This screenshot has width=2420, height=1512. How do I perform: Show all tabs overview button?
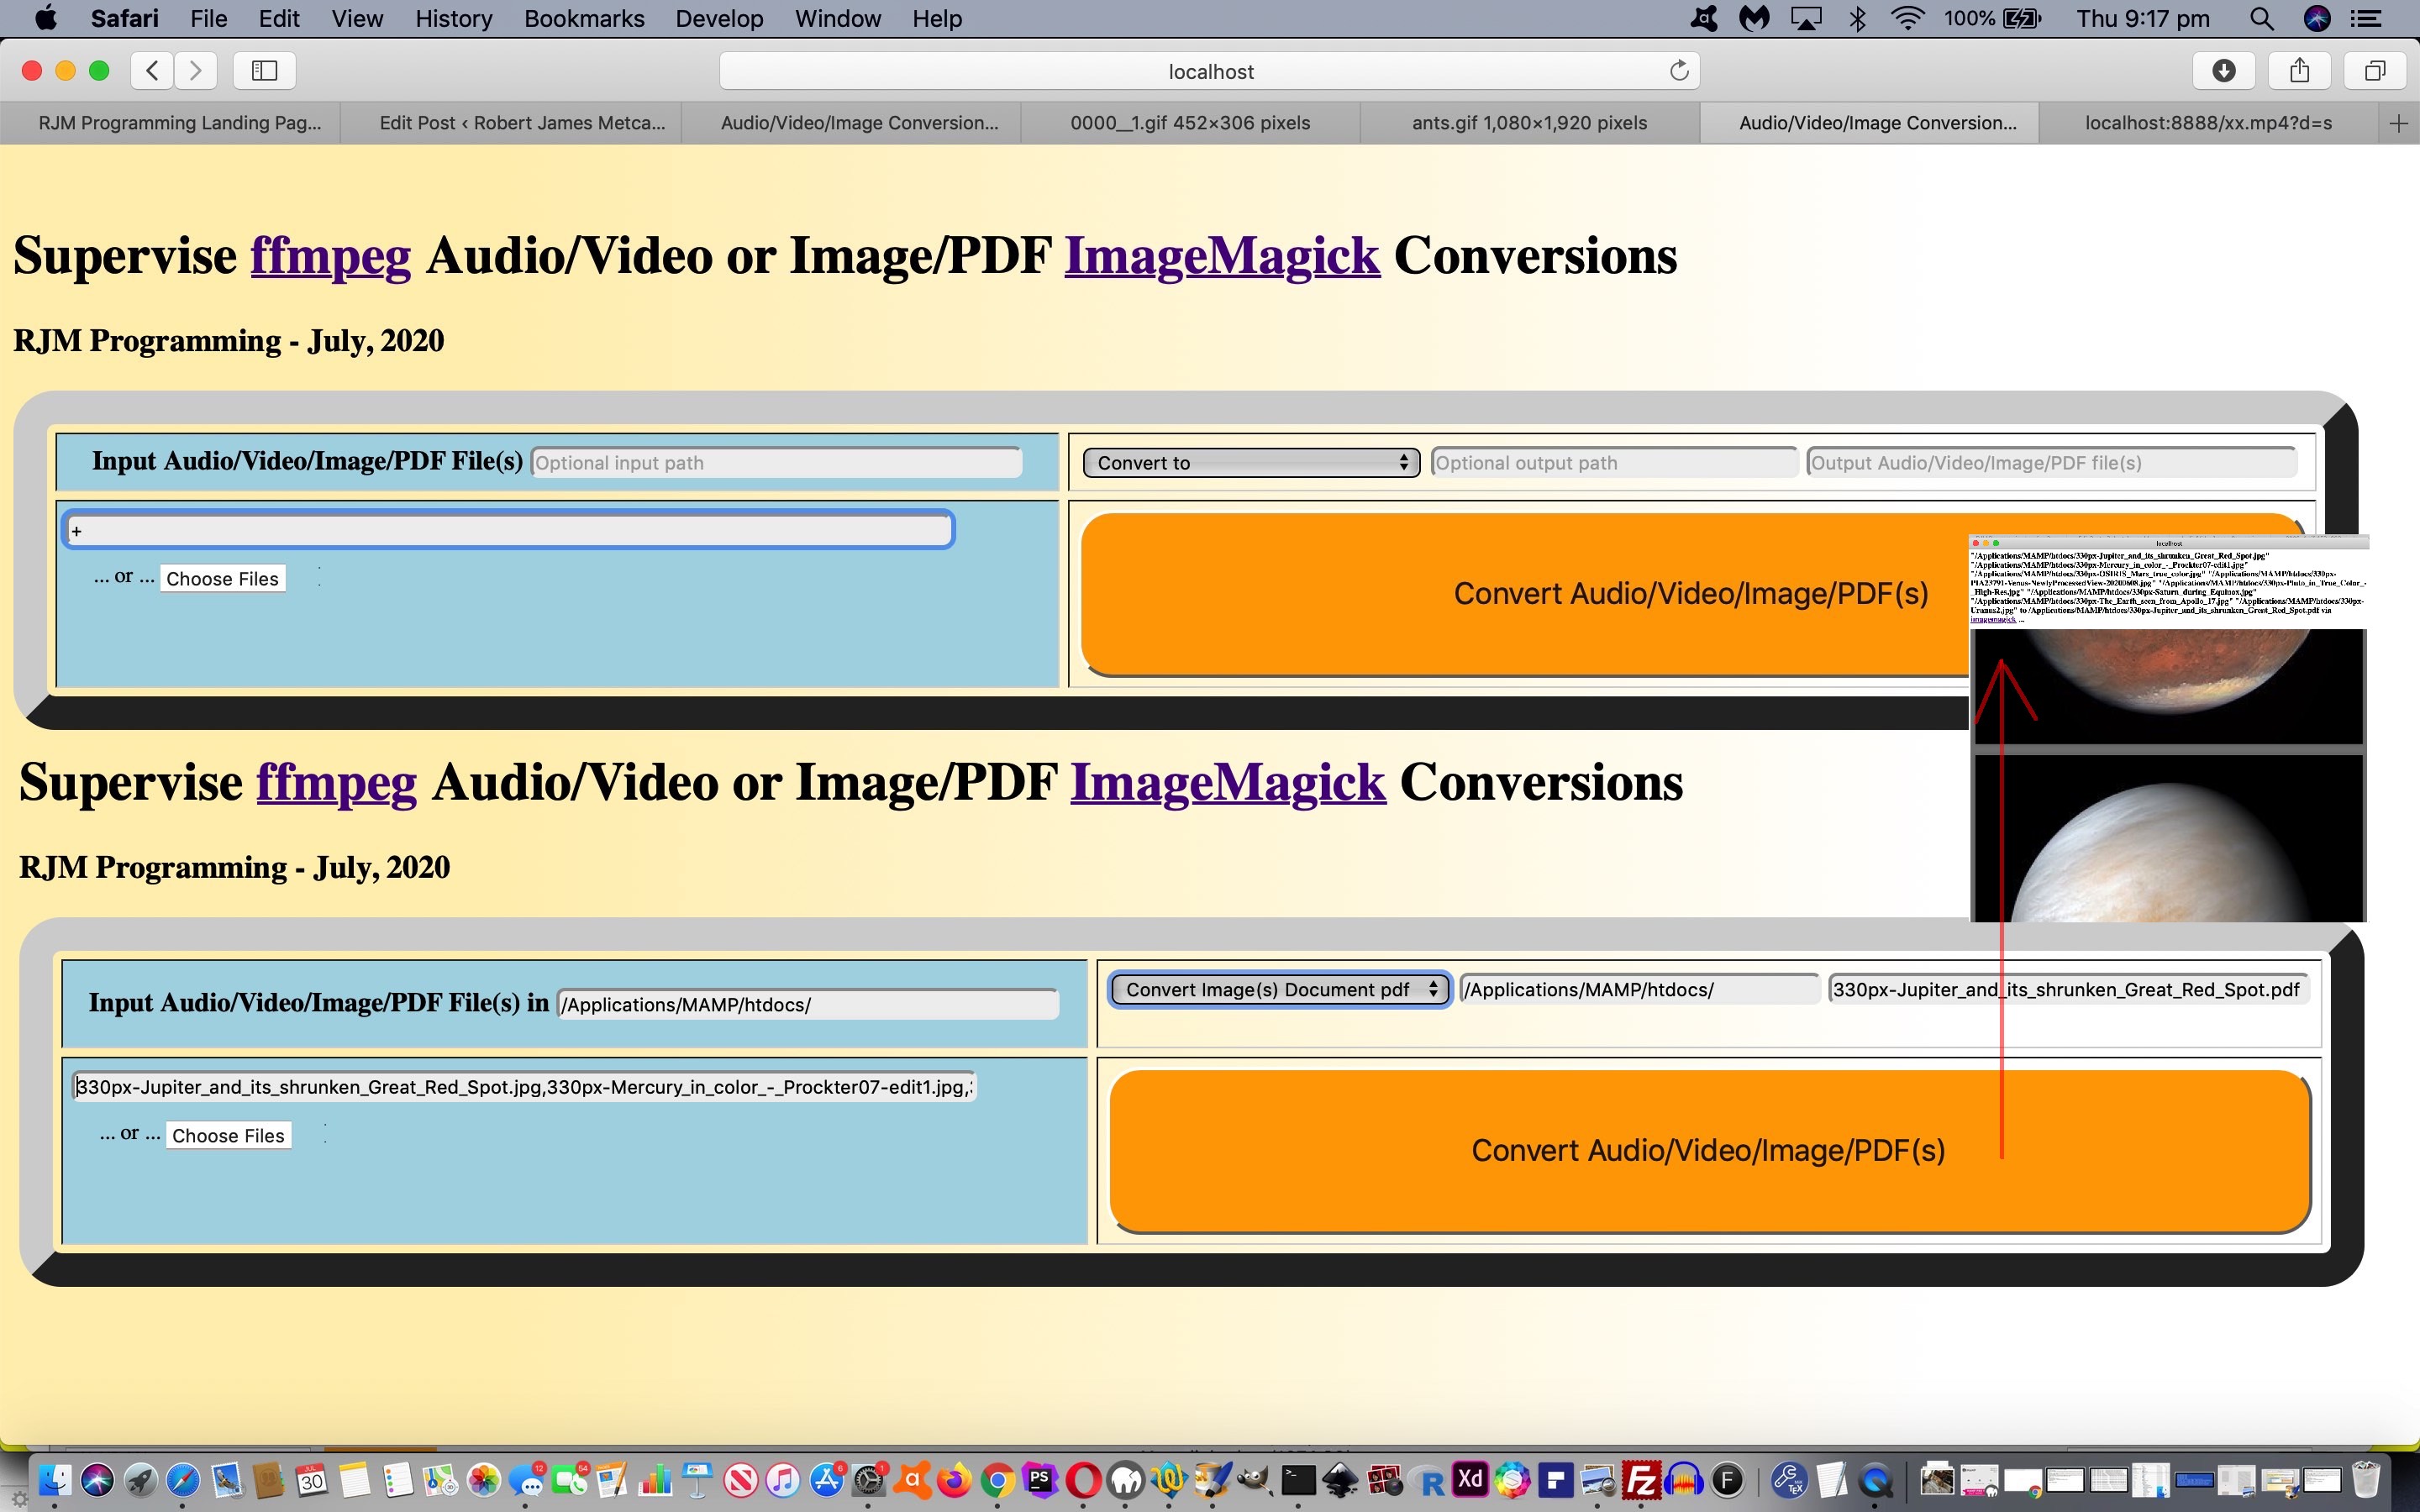(x=2375, y=70)
